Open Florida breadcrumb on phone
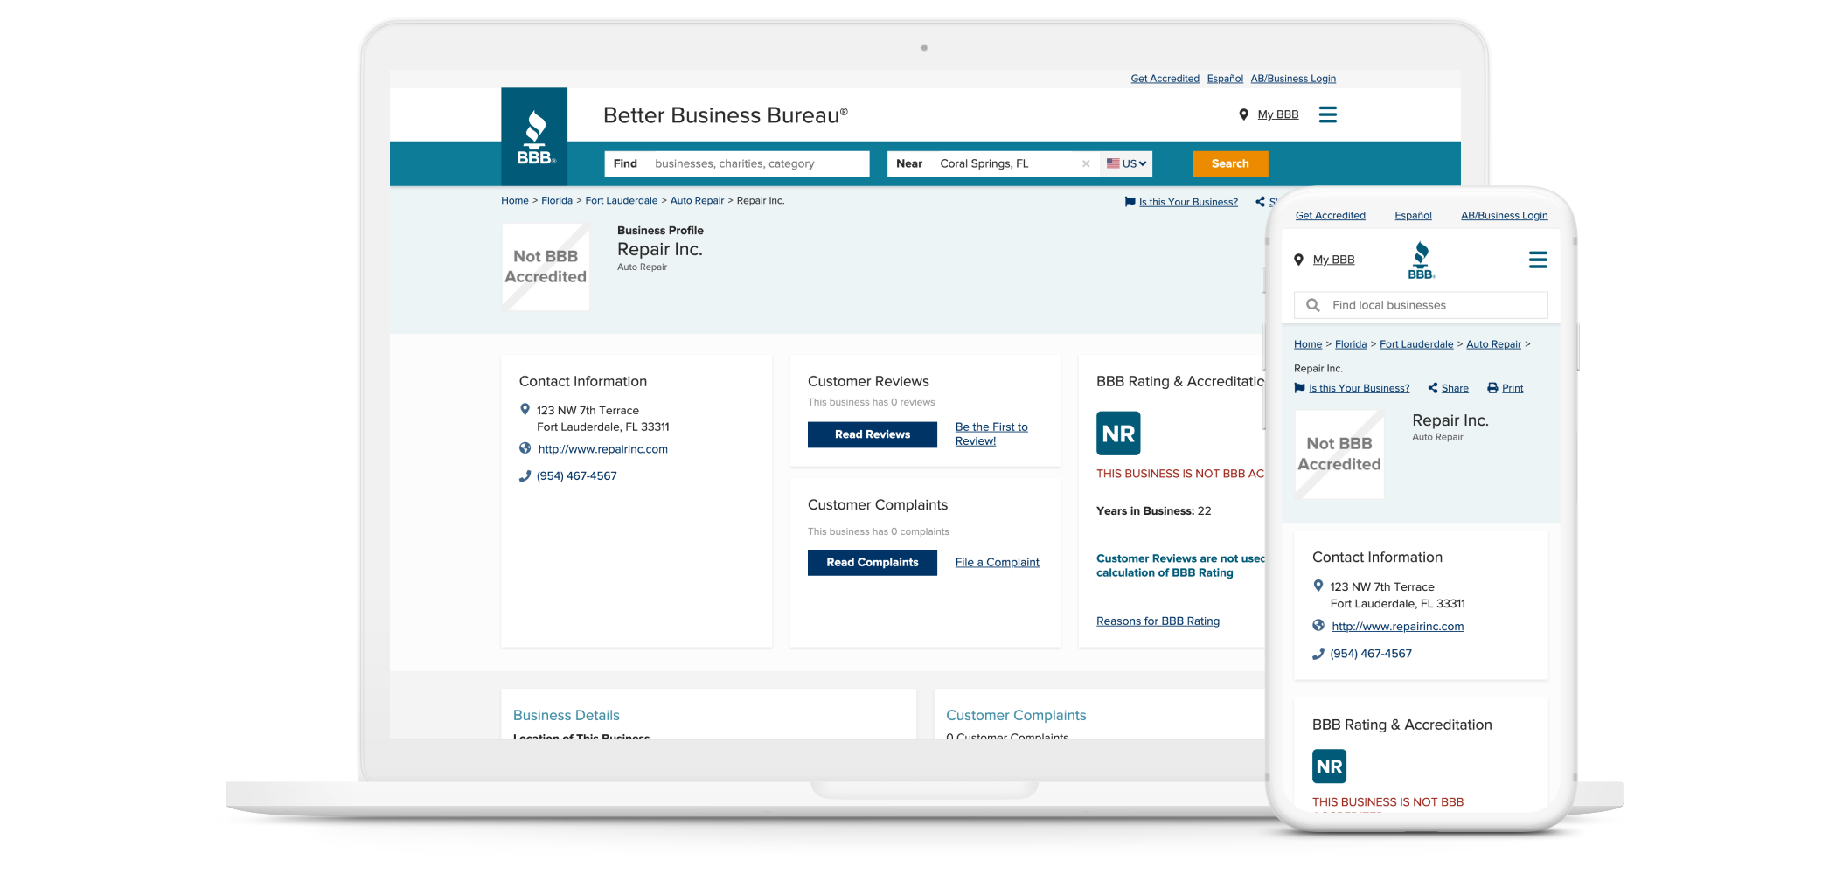1836x874 pixels. 1351,344
